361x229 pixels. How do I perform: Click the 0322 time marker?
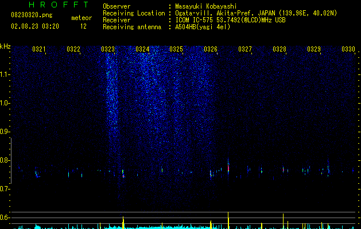pos(73,49)
